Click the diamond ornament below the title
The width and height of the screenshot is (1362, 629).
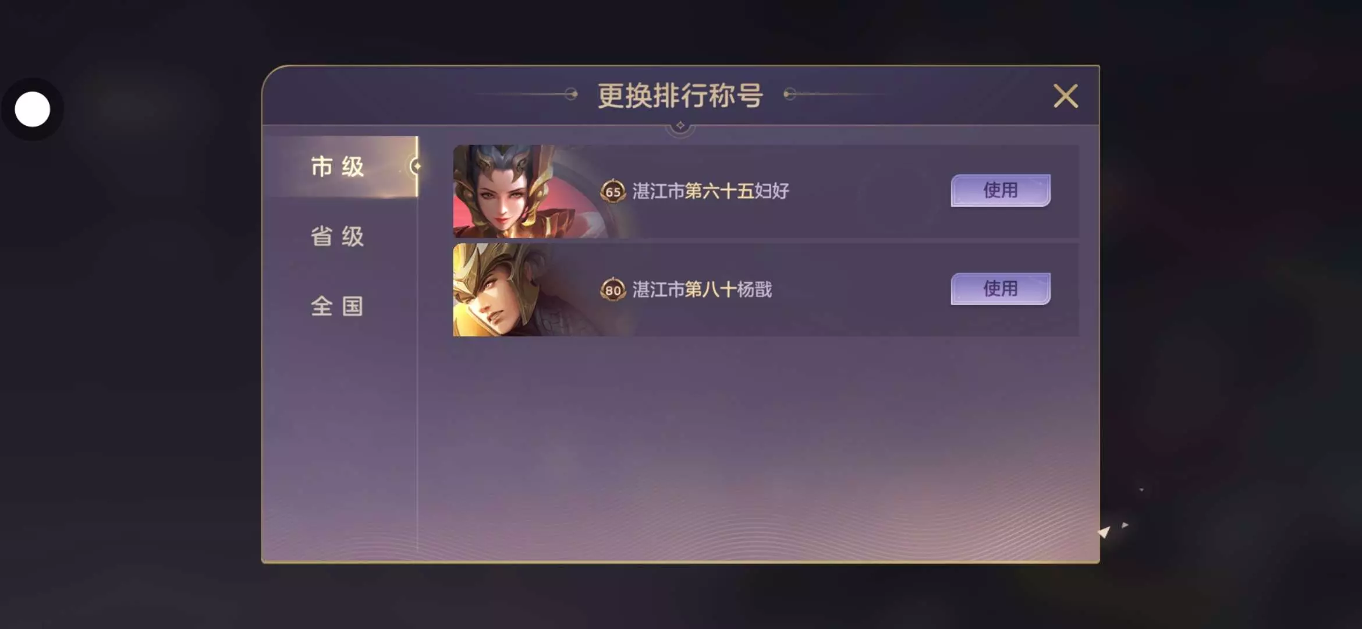tap(680, 126)
